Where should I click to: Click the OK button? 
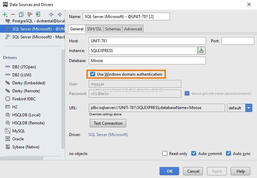[169, 171]
